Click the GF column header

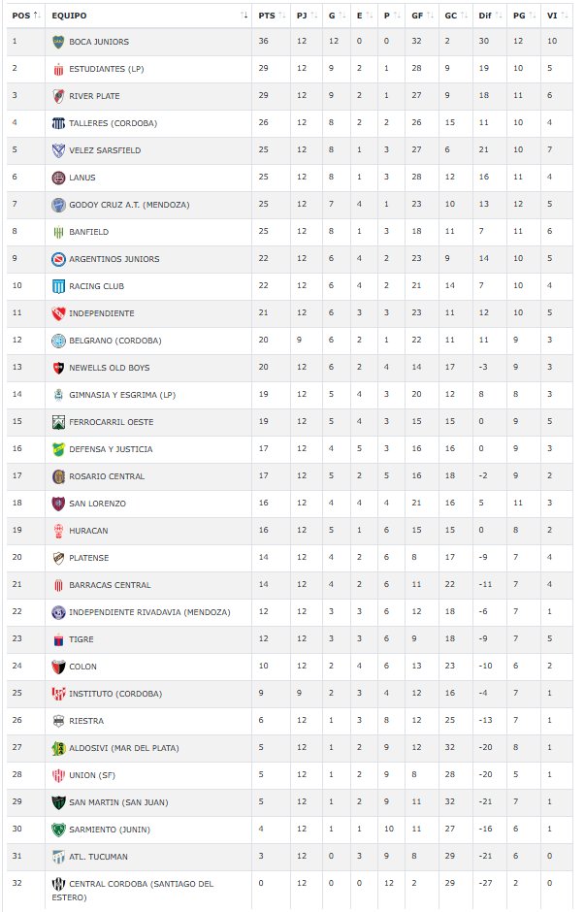416,16
